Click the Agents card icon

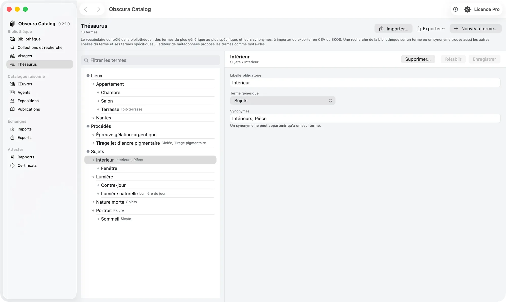[x=12, y=92]
